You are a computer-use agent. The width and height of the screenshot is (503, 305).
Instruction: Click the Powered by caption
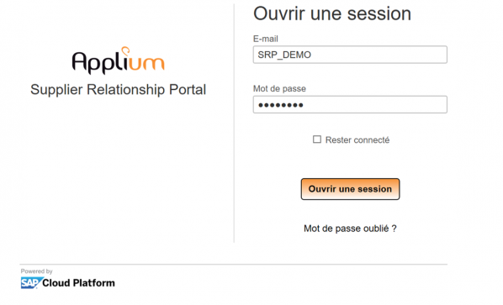[x=36, y=271]
